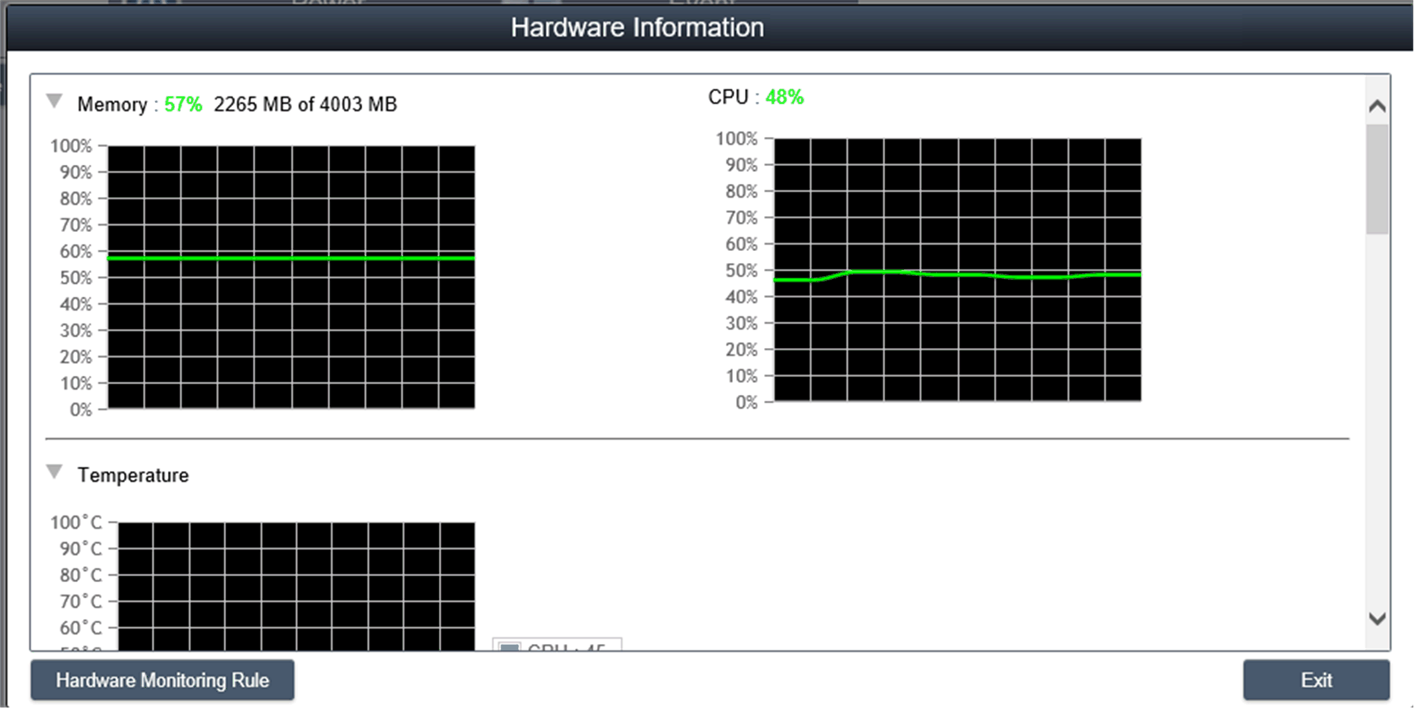Click the green 48% CPU value
1414x708 pixels.
point(784,97)
